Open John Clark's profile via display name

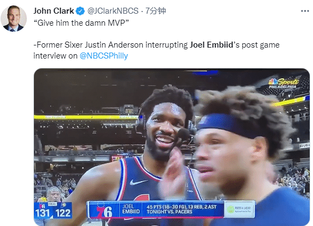point(54,11)
